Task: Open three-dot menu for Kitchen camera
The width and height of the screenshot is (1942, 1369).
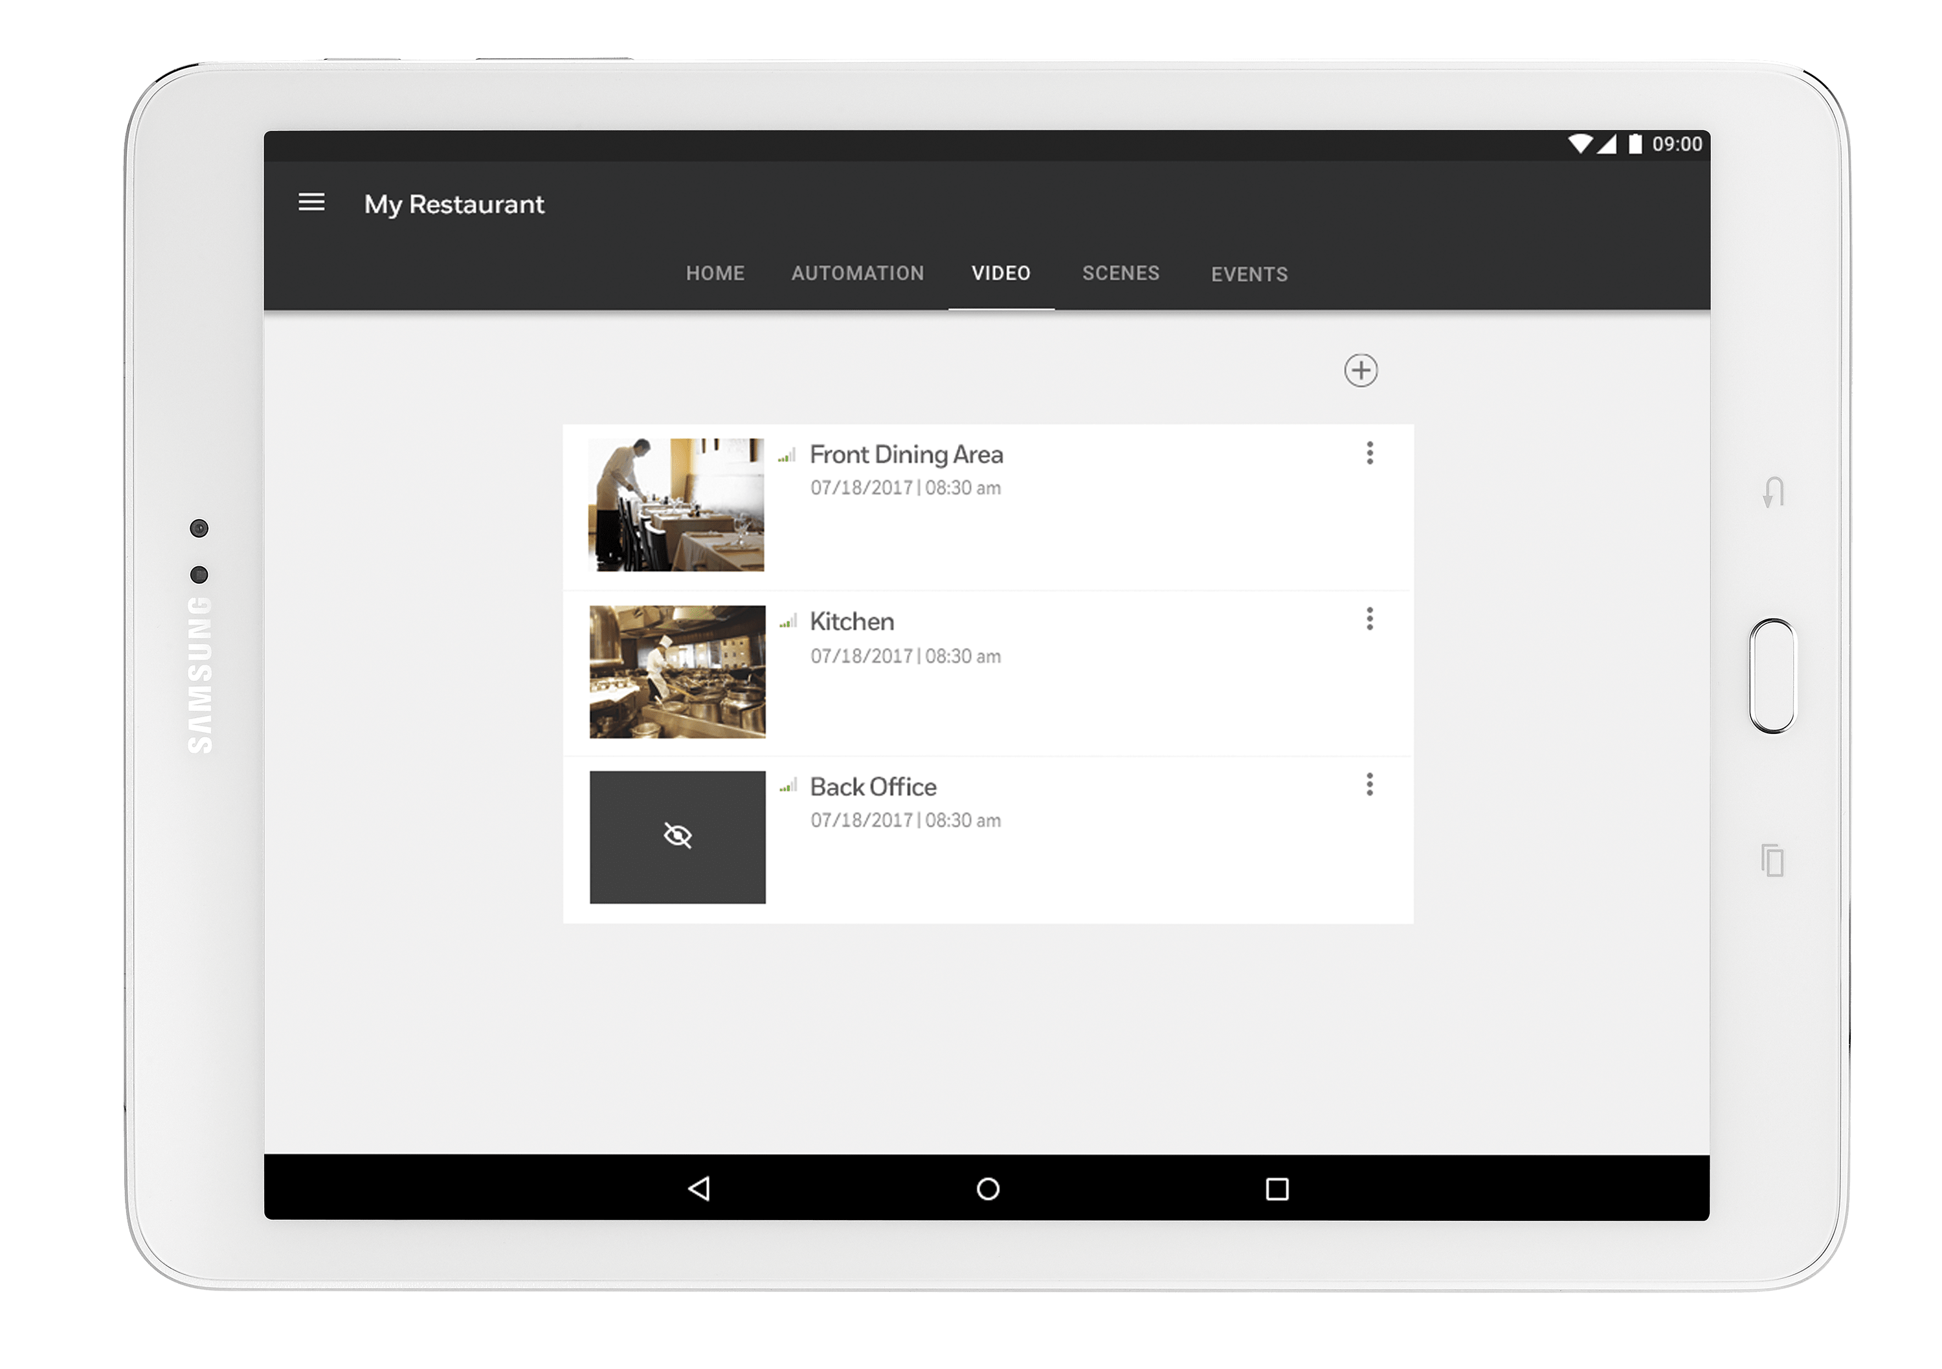Action: pos(1369,619)
